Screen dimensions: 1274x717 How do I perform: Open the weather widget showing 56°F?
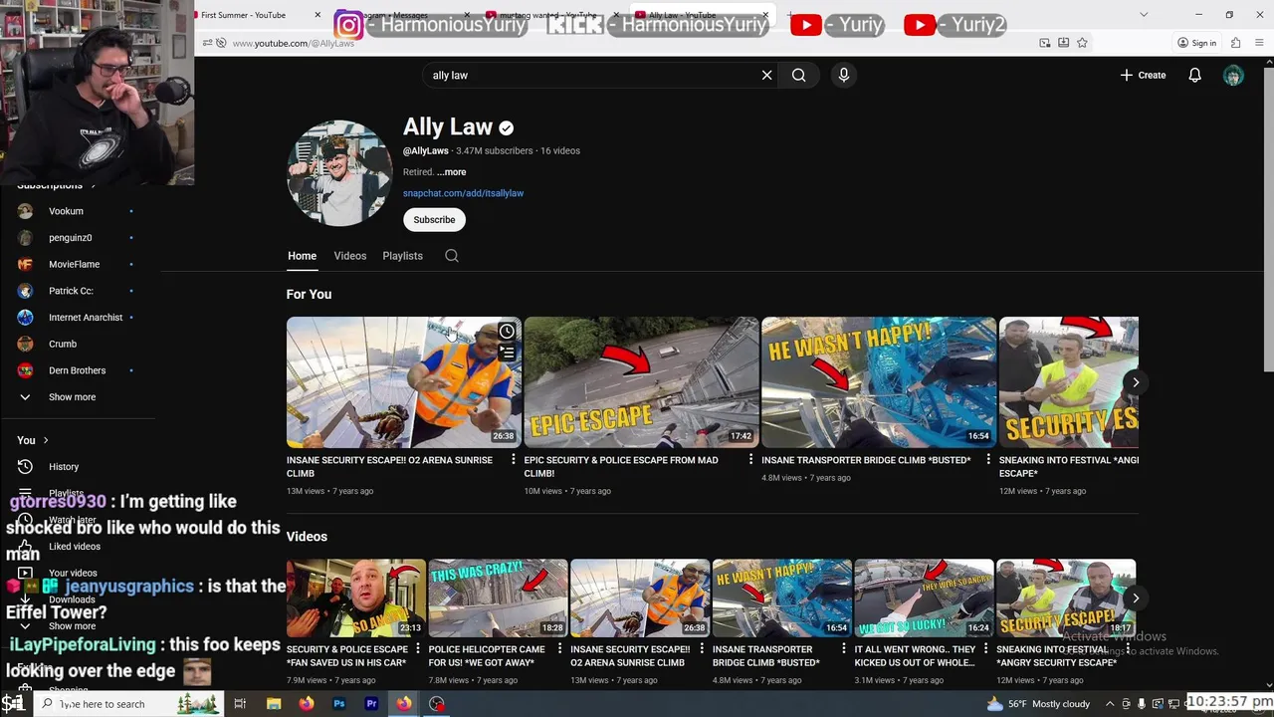tap(1038, 704)
